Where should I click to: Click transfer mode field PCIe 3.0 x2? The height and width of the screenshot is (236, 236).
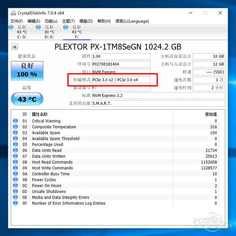[121, 80]
